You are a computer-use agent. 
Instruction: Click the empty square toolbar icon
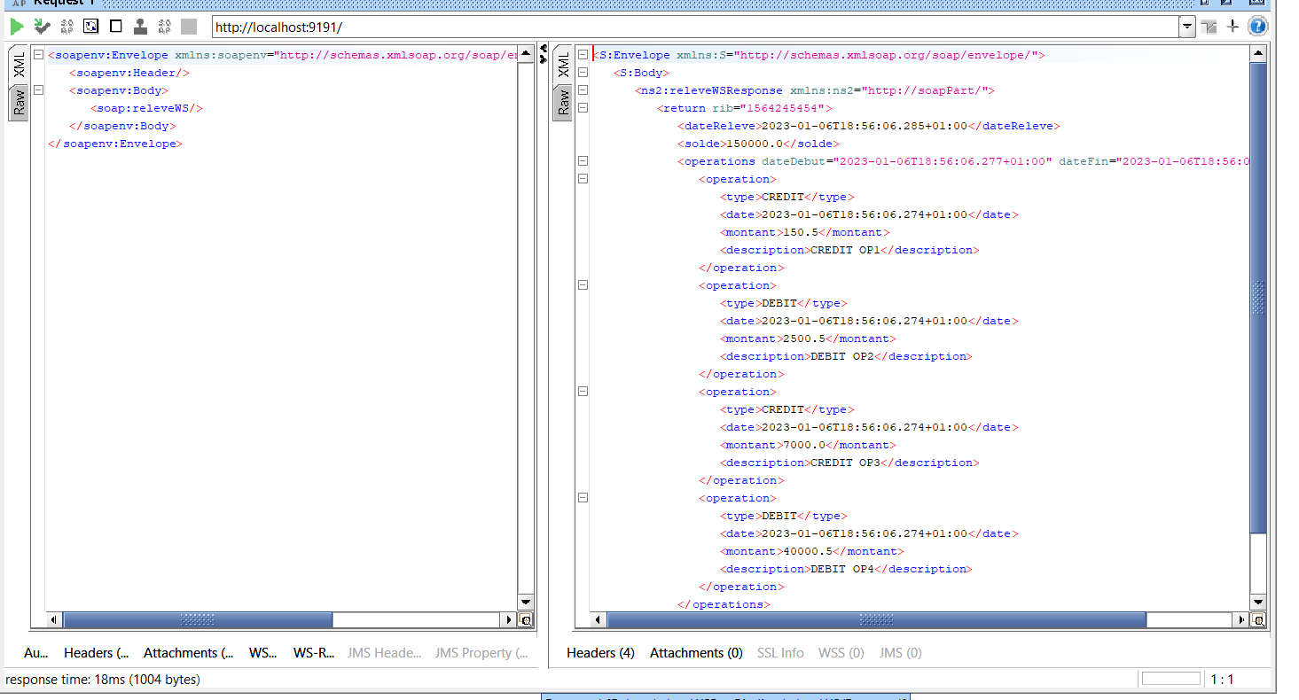115,27
